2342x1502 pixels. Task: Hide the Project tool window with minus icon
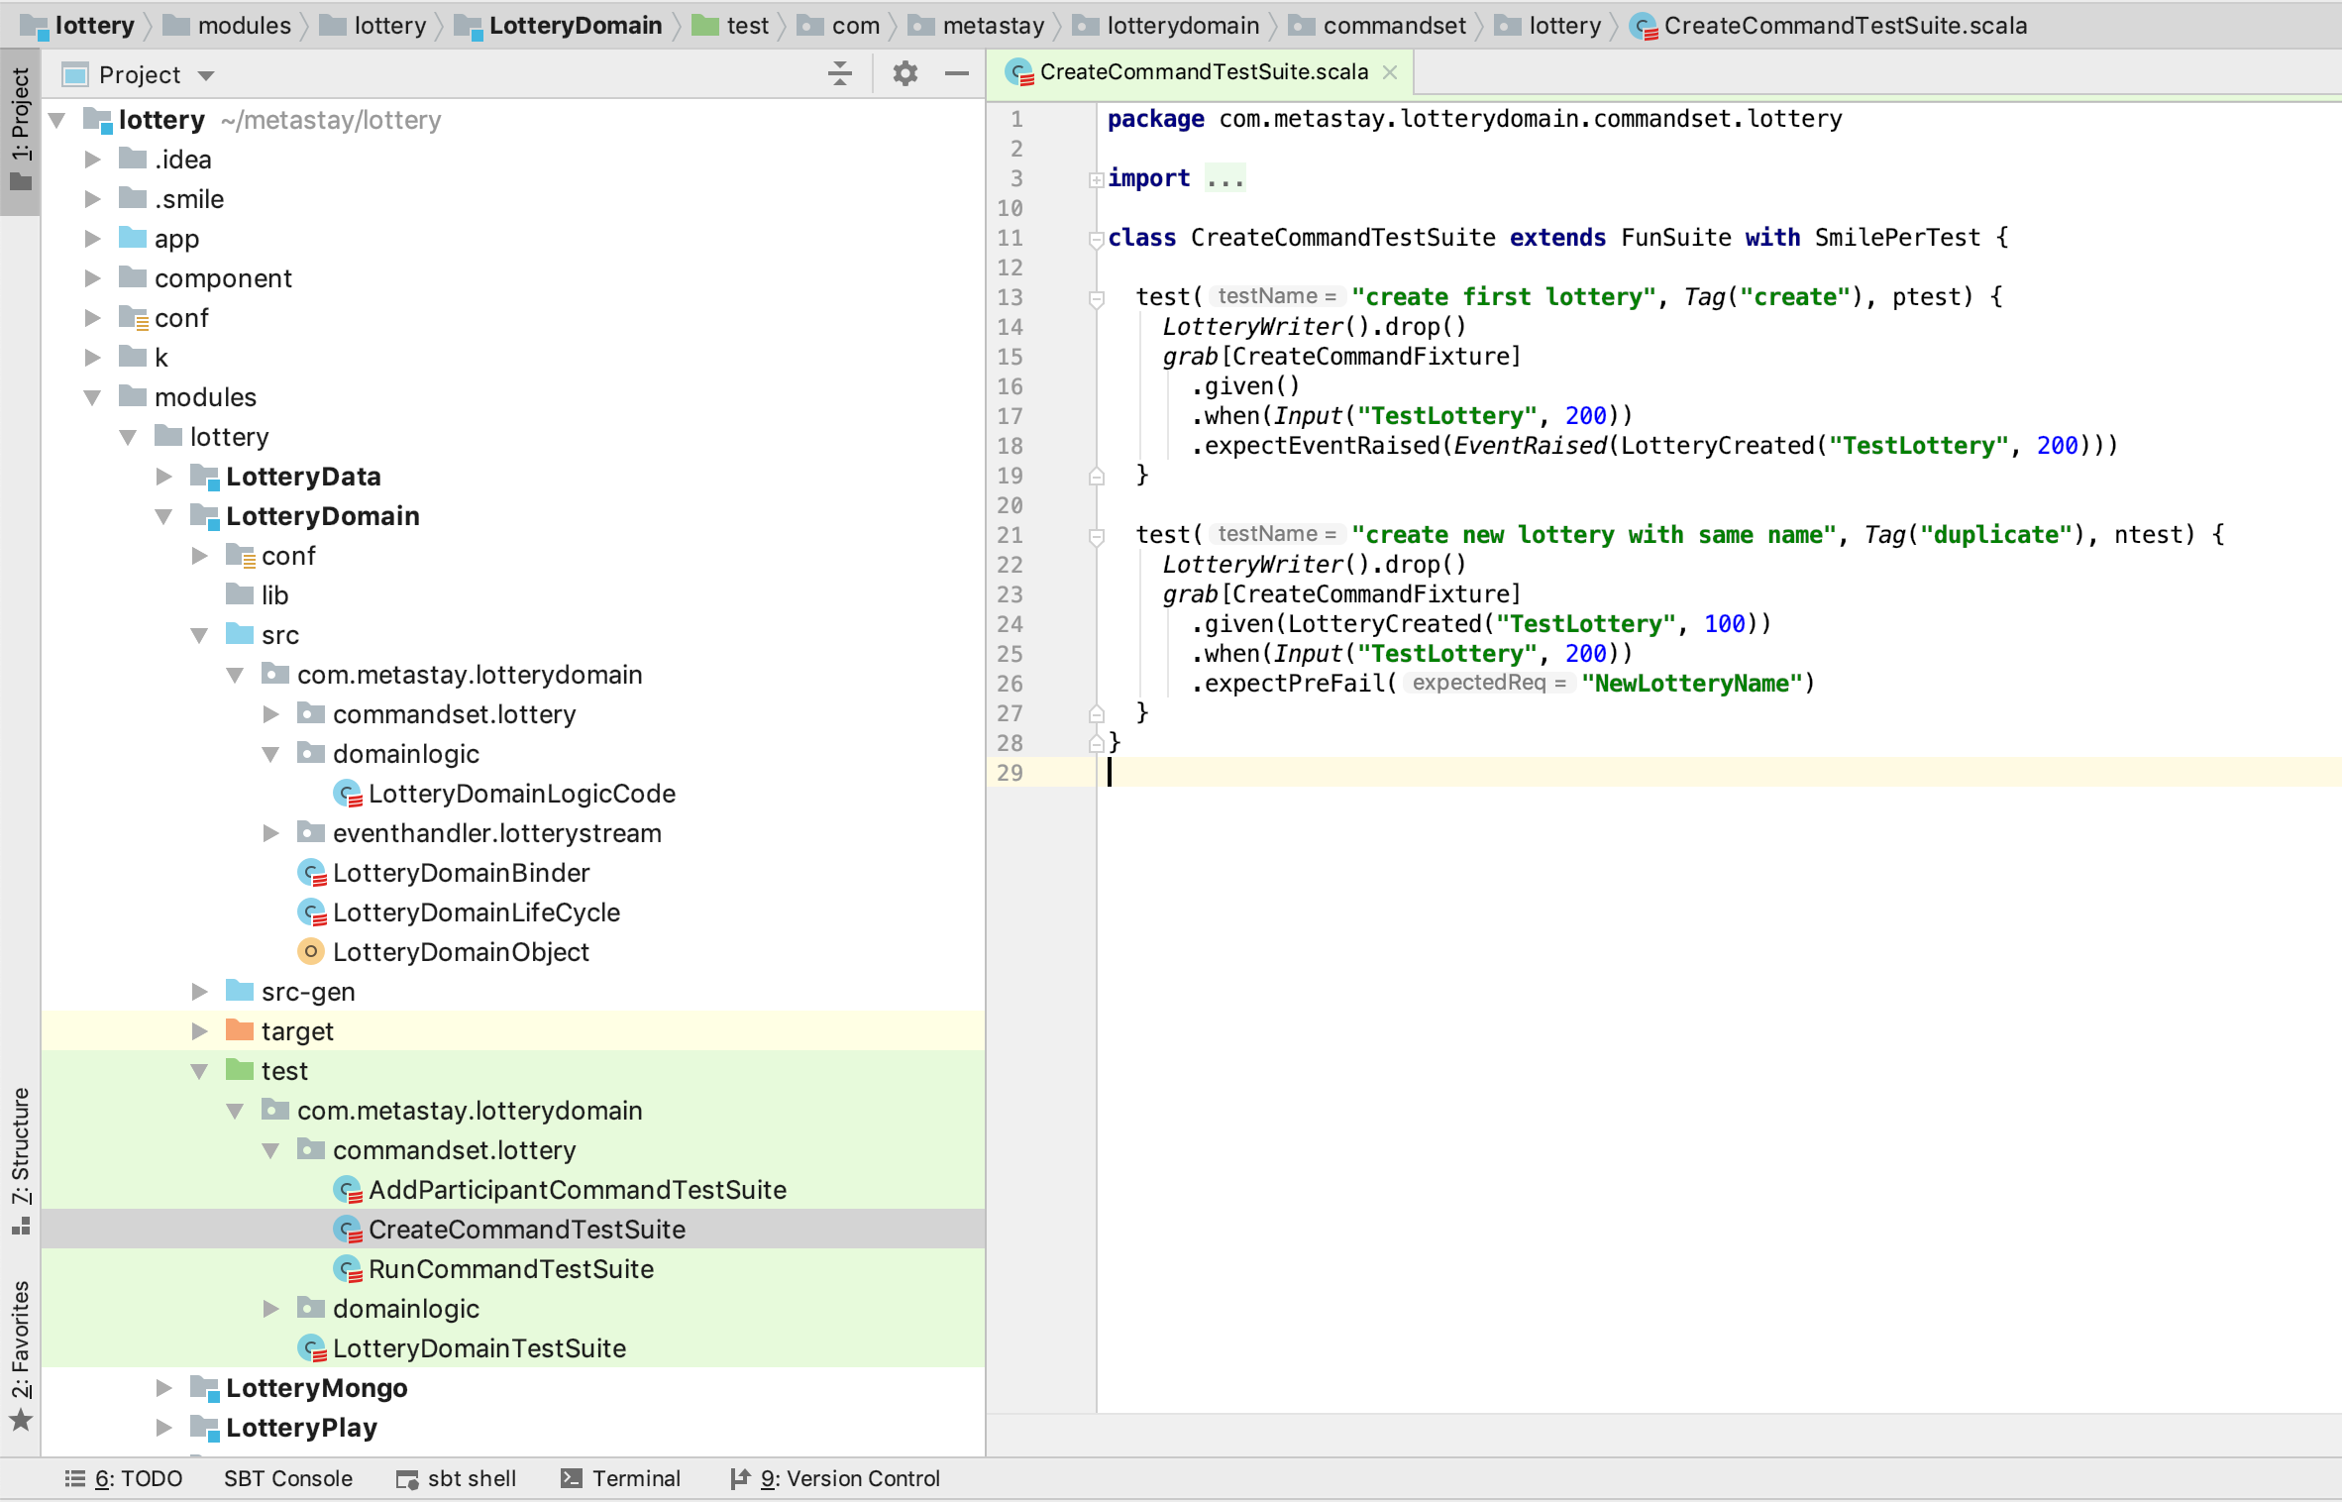click(956, 74)
